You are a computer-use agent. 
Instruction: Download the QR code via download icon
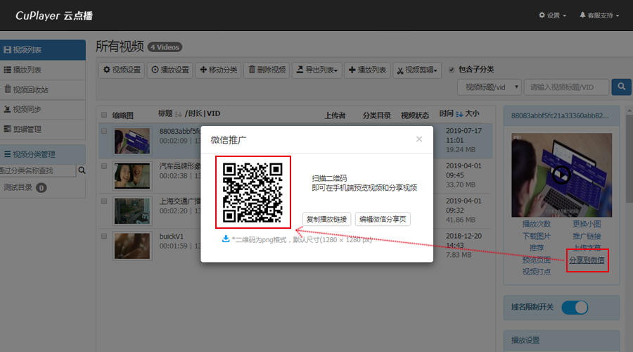[x=225, y=239]
